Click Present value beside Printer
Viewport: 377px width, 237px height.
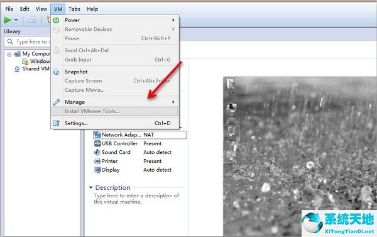tap(153, 161)
